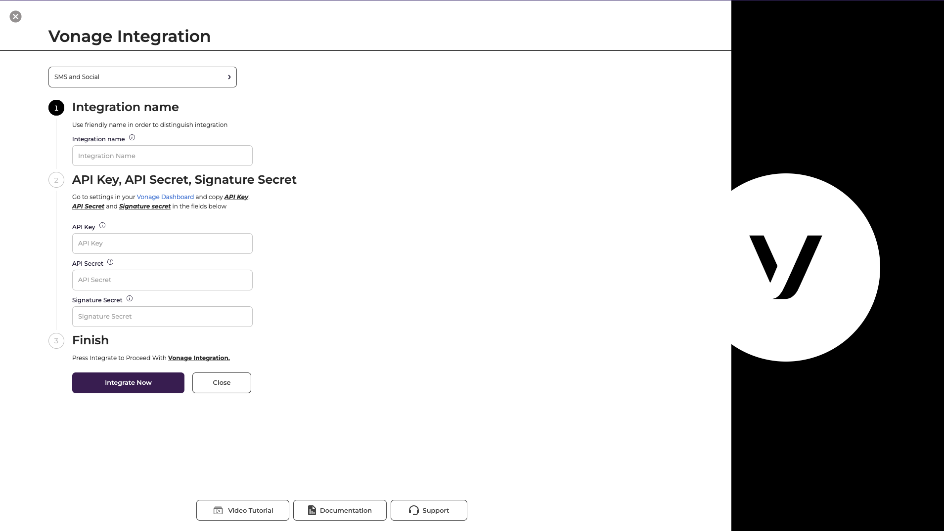Open the Support button

[x=429, y=510]
